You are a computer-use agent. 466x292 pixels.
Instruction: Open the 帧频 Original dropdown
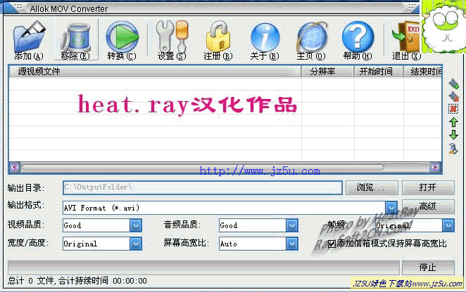[448, 225]
